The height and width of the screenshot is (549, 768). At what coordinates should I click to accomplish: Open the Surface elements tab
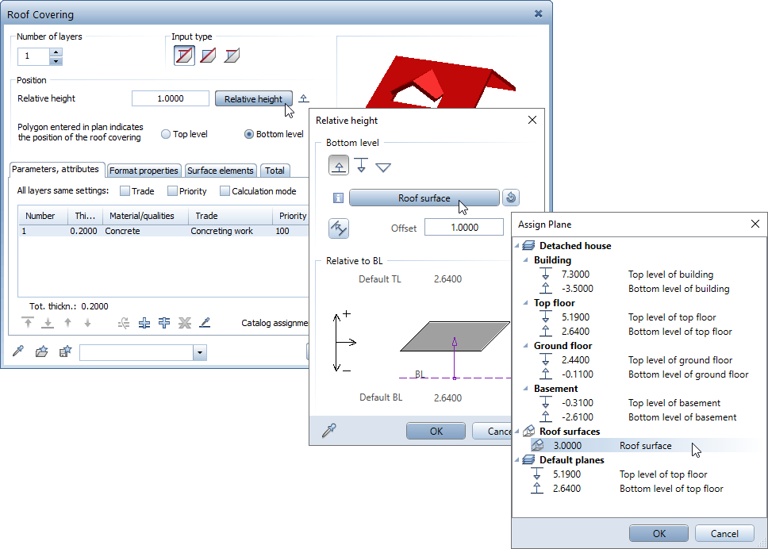tap(221, 171)
